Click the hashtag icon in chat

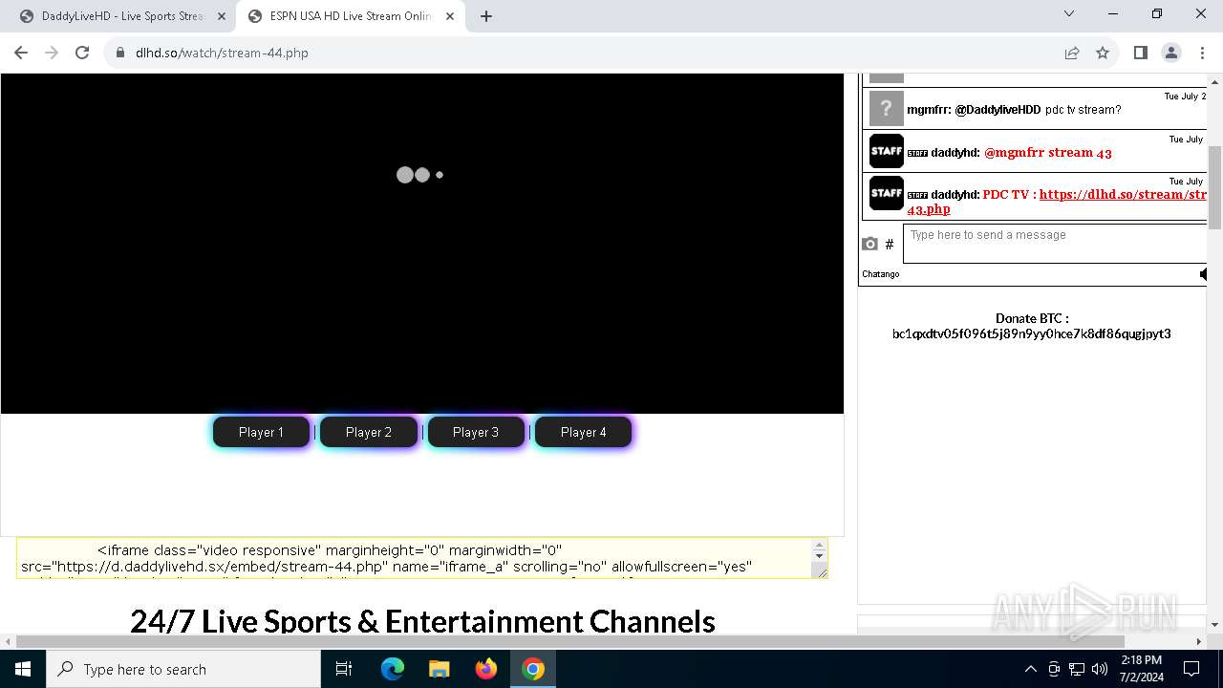tap(890, 245)
